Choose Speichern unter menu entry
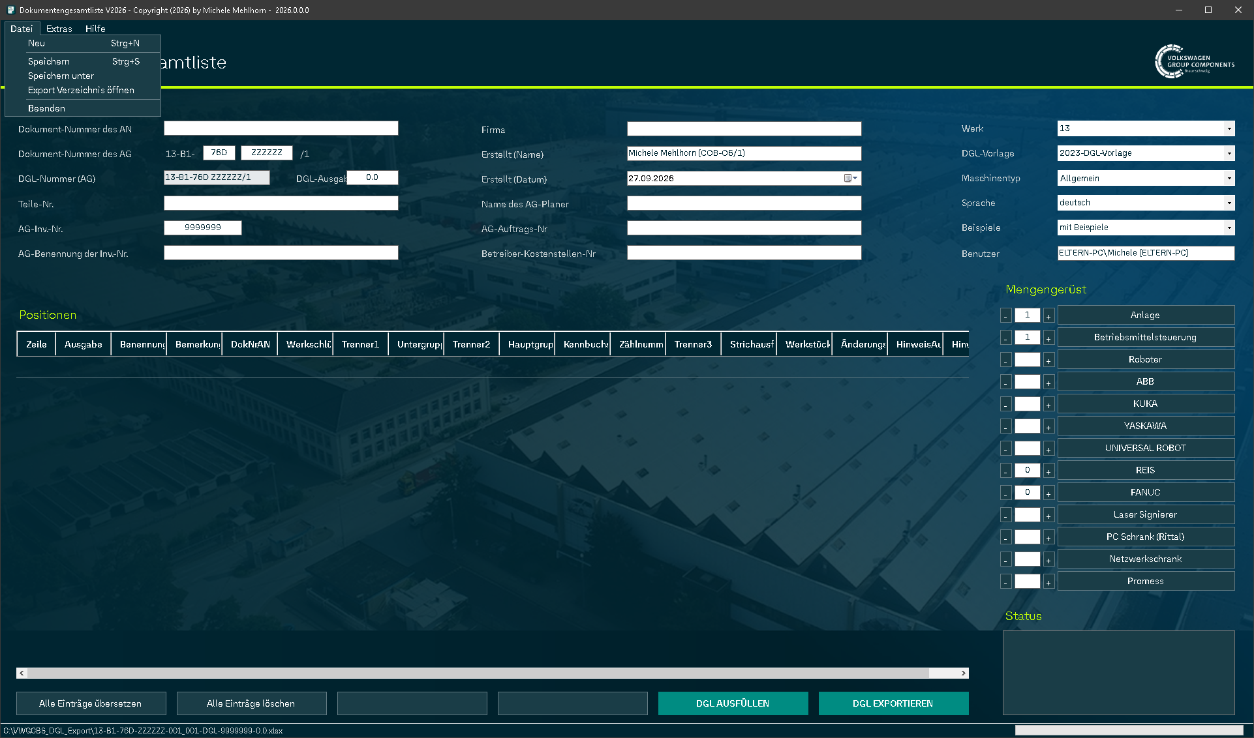 pos(83,76)
